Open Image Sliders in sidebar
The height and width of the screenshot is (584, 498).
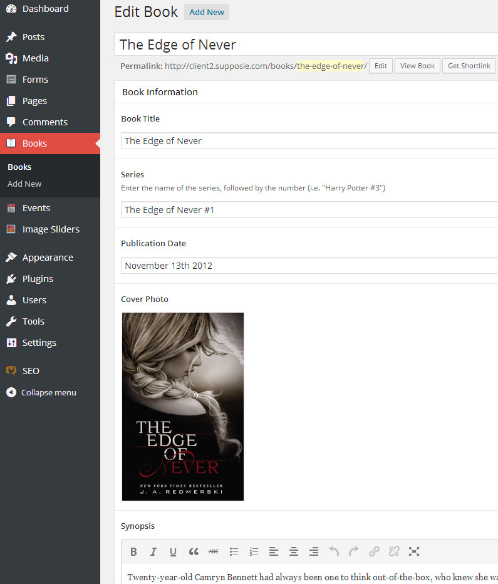[51, 229]
